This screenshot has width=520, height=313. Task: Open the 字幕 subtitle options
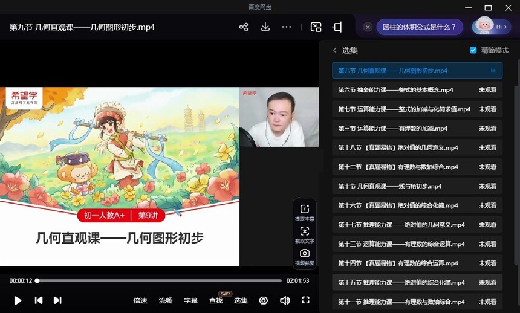(x=190, y=300)
